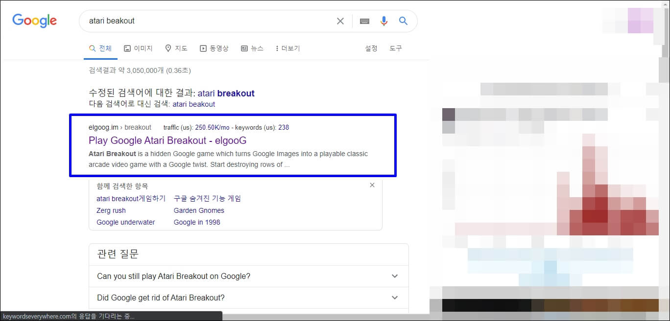This screenshot has width=670, height=321.
Task: Expand Did Google get rid of Atari Breakout question
Action: tap(249, 298)
